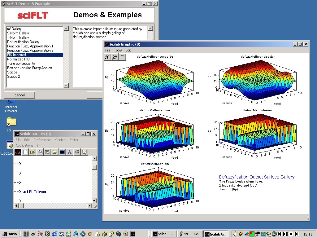Image resolution: width=317 pixels, height=238 pixels.
Task: Click the open file folder with arrow icon
Action: tap(33, 152)
